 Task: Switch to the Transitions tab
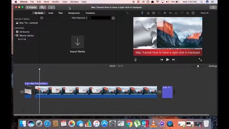point(90,13)
